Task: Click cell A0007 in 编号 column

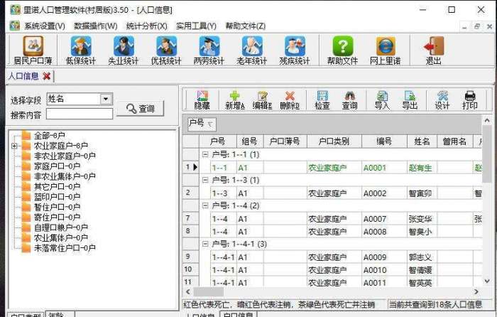Action: click(384, 219)
